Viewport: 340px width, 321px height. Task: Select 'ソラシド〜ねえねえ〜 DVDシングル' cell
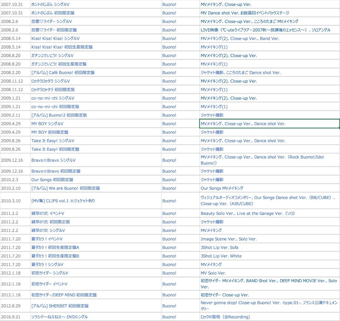click(96, 317)
